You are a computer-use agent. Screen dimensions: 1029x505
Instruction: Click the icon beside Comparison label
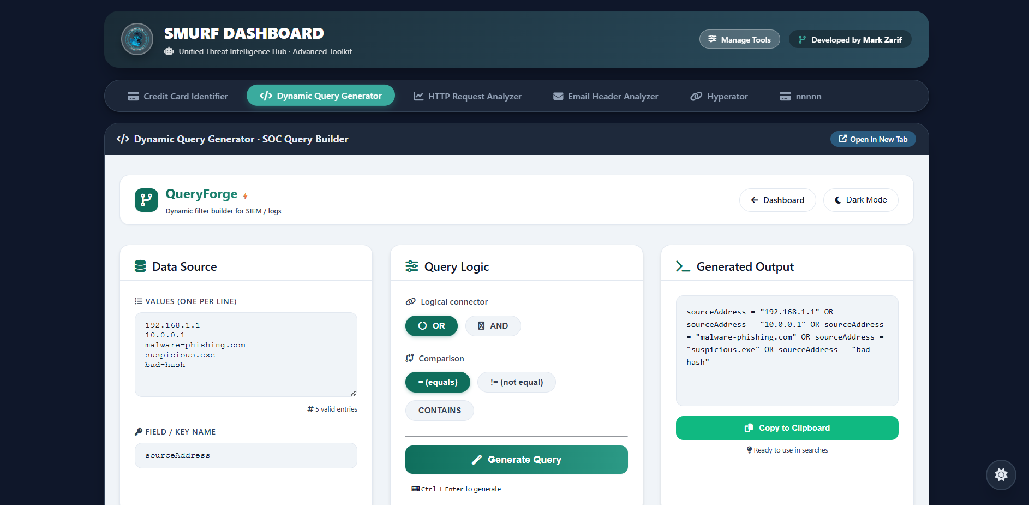pyautogui.click(x=410, y=358)
